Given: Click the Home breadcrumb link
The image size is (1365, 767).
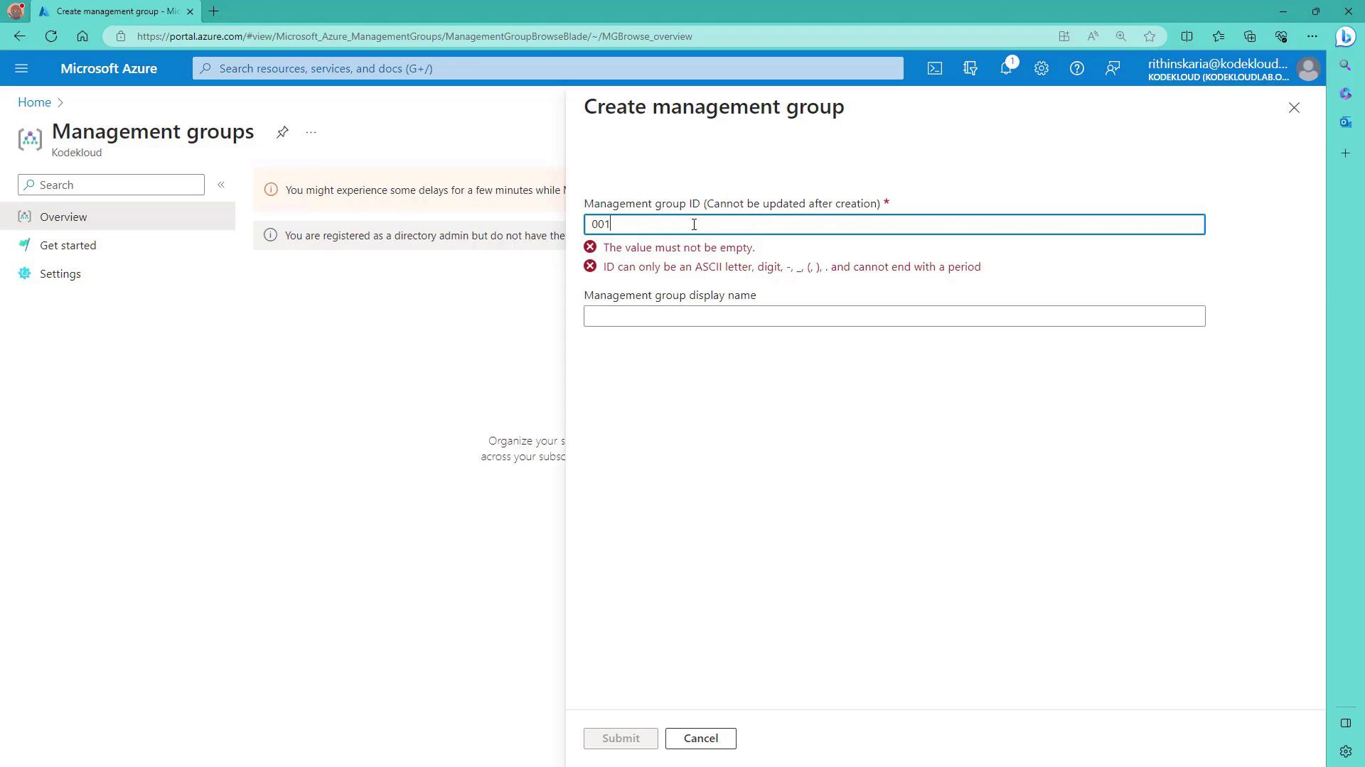Looking at the screenshot, I should (x=34, y=102).
